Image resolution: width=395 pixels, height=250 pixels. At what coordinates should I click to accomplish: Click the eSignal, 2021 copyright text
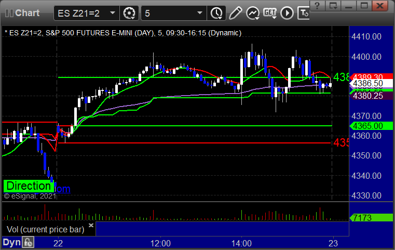click(x=30, y=196)
